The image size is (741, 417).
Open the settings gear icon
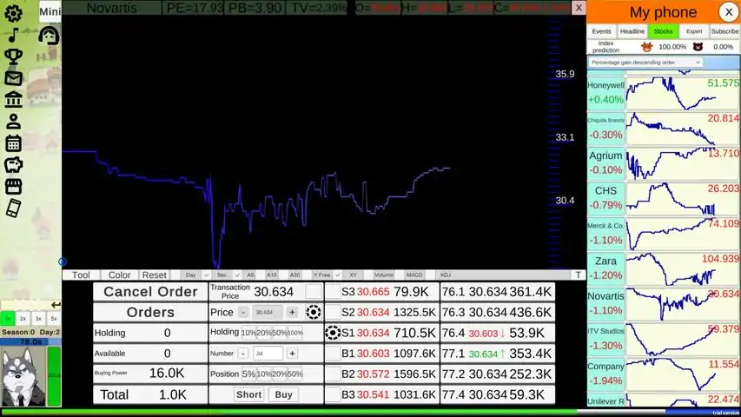pos(13,14)
